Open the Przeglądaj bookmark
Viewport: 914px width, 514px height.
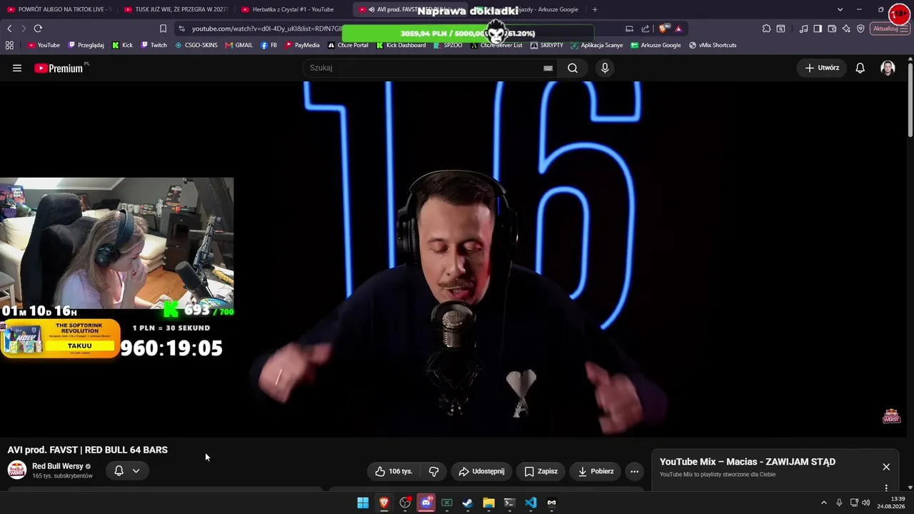click(x=86, y=45)
